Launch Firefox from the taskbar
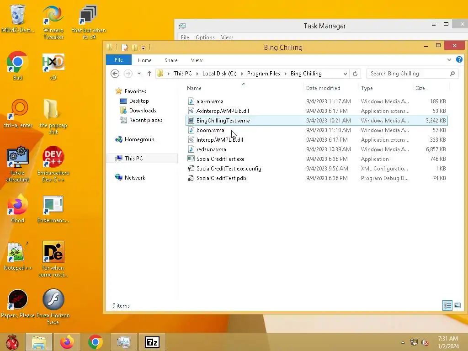468x351 pixels. (x=67, y=342)
